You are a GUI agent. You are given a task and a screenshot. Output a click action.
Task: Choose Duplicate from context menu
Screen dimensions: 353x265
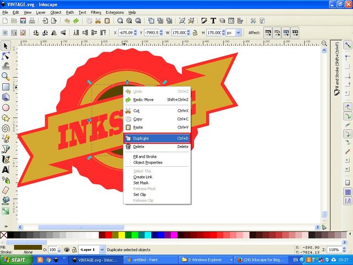point(157,139)
